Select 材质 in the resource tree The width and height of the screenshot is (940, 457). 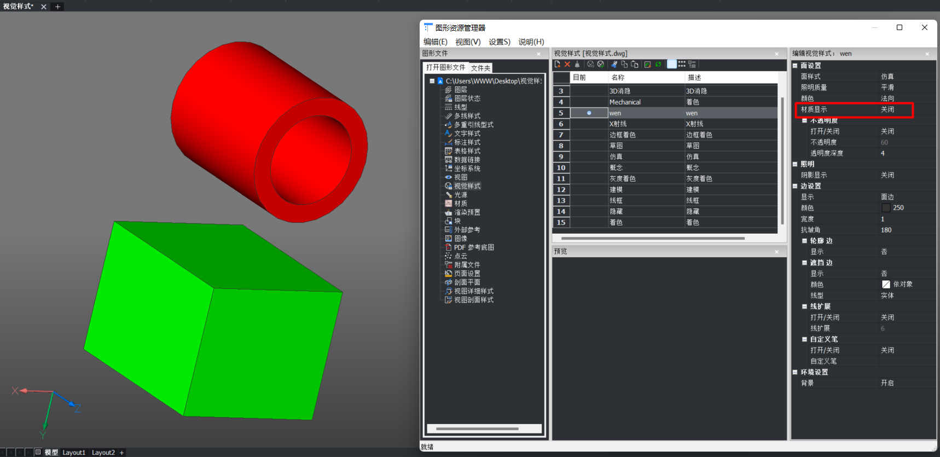tap(461, 204)
